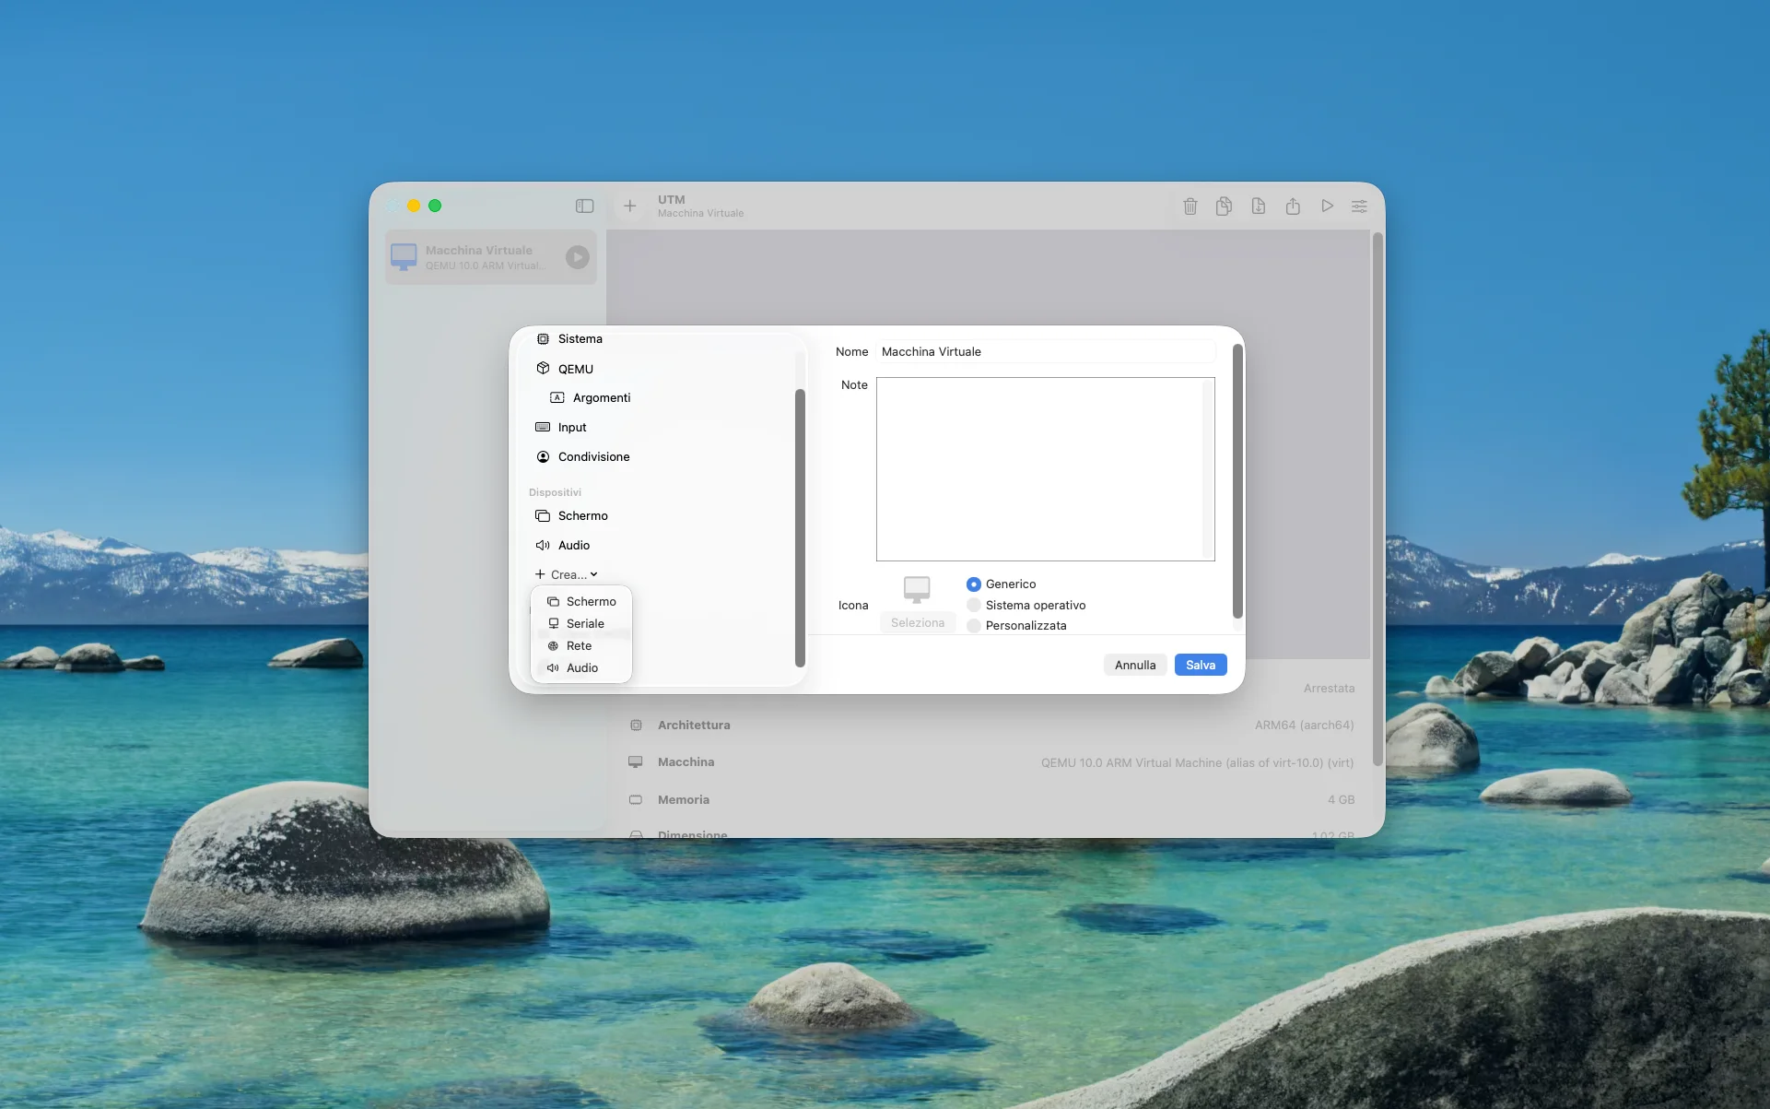Viewport: 1770px width, 1109px height.
Task: Click the share VM icon
Action: [1293, 206]
